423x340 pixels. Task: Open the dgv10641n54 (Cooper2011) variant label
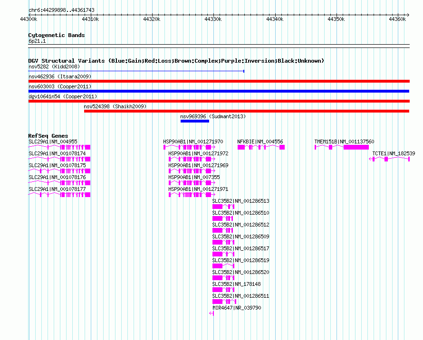[63, 96]
